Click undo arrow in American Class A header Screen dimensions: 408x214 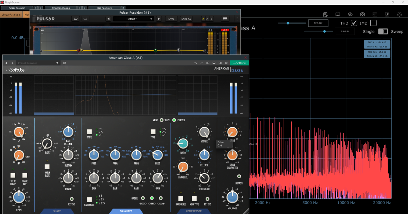click(195, 63)
